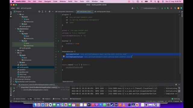Open the Terminal tool window

coord(56,99)
